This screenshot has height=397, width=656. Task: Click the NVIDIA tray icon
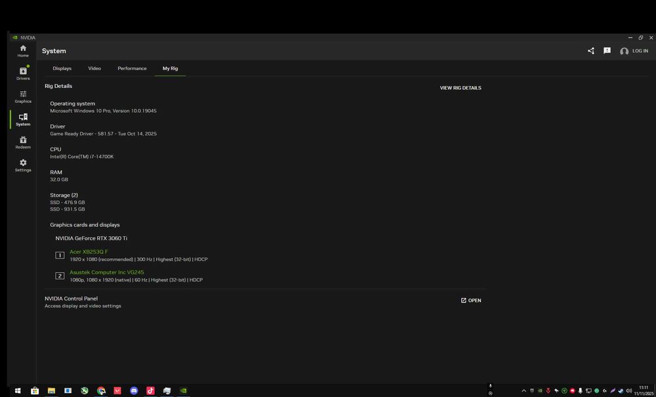pos(540,390)
